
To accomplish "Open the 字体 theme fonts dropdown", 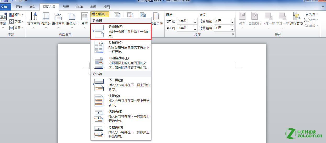I will point(17,21).
